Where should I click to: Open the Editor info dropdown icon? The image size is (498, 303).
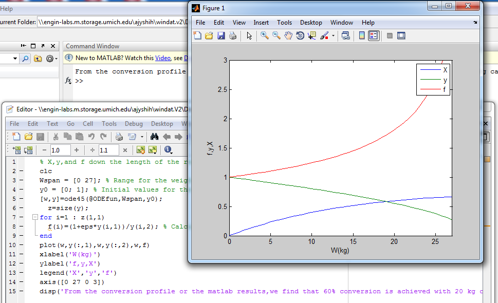(169, 150)
